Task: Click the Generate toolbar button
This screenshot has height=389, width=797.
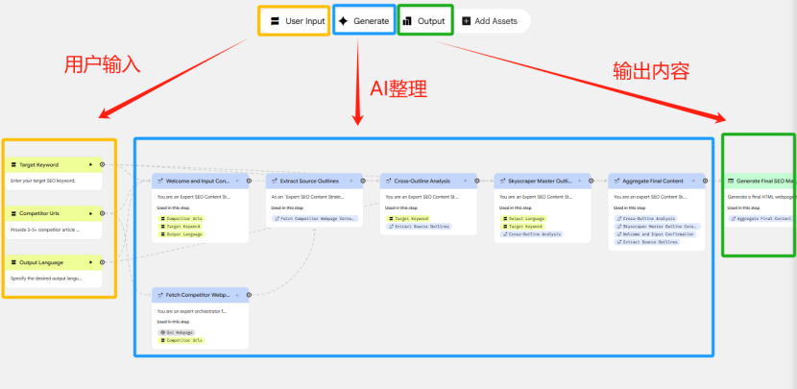Action: click(364, 21)
